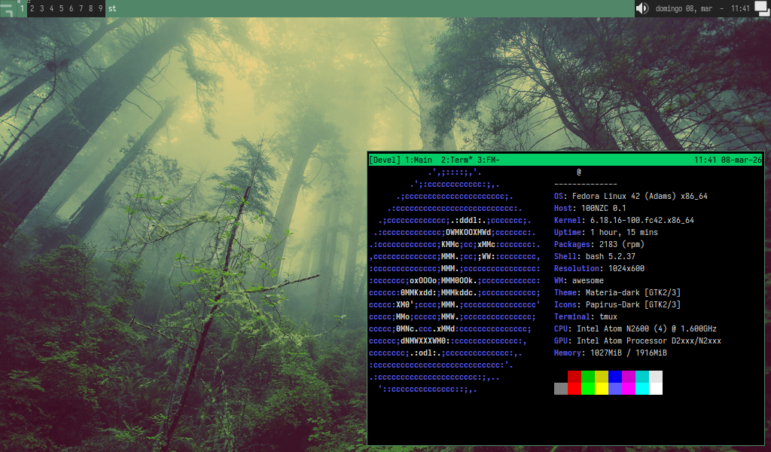Click the light gray color block

[x=656, y=377]
